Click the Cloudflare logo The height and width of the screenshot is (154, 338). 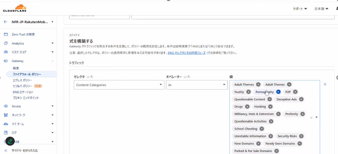(x=15, y=8)
